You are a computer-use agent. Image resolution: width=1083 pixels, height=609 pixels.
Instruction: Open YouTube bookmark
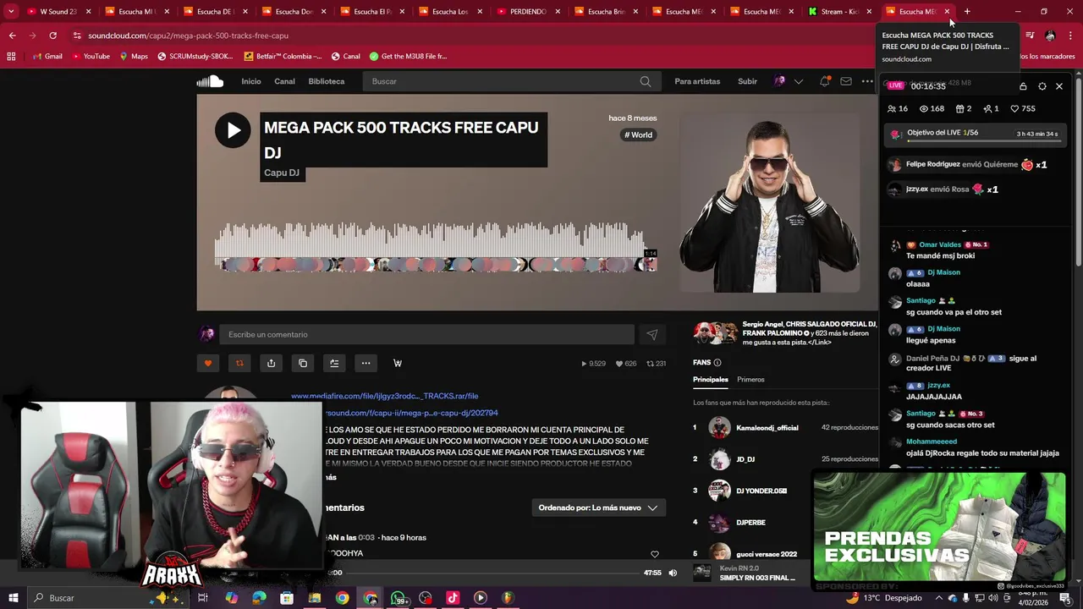91,56
